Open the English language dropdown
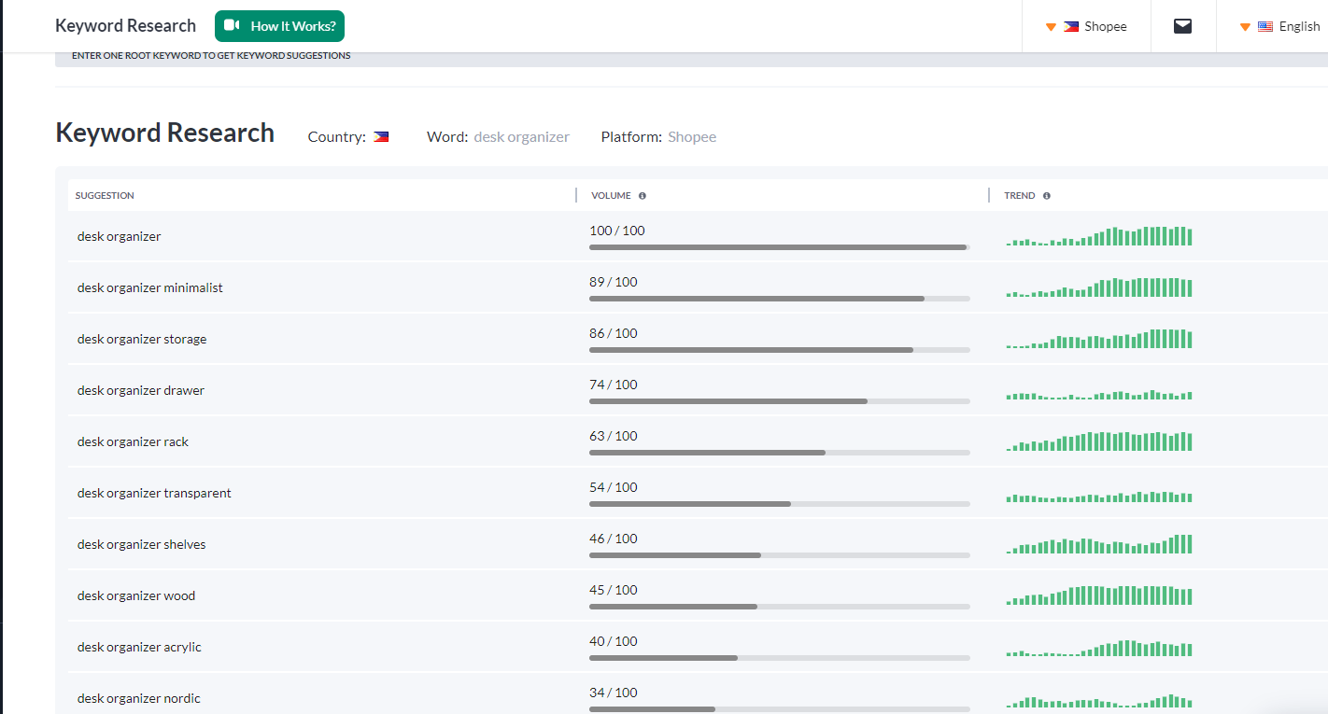The width and height of the screenshot is (1328, 714). (1279, 26)
